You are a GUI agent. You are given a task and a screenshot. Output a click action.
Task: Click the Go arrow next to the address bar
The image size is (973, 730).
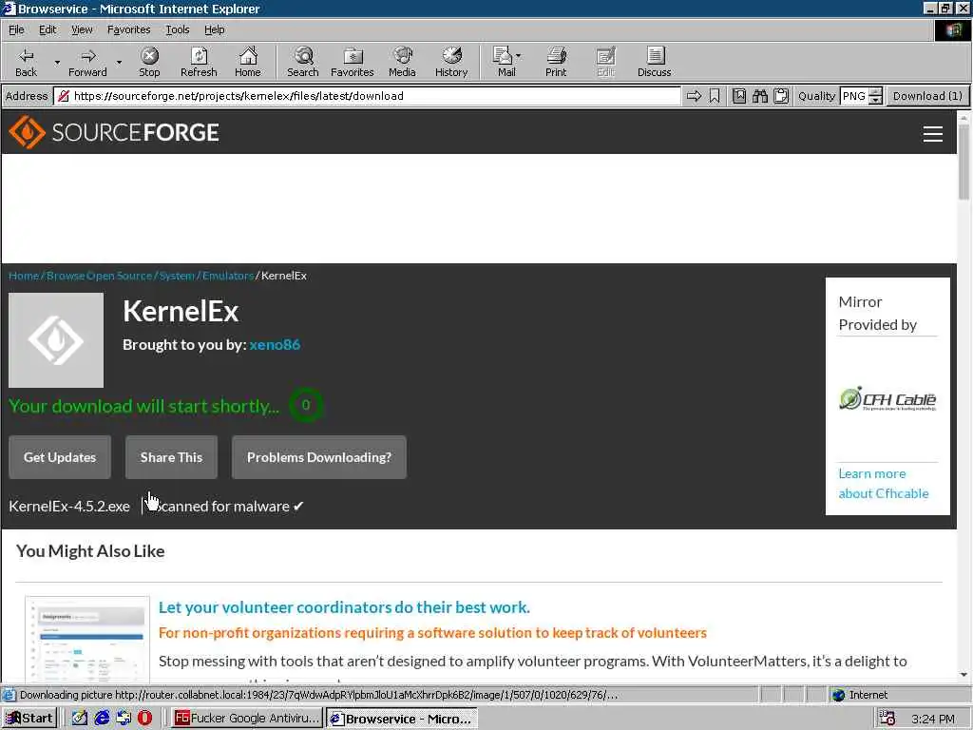click(694, 96)
